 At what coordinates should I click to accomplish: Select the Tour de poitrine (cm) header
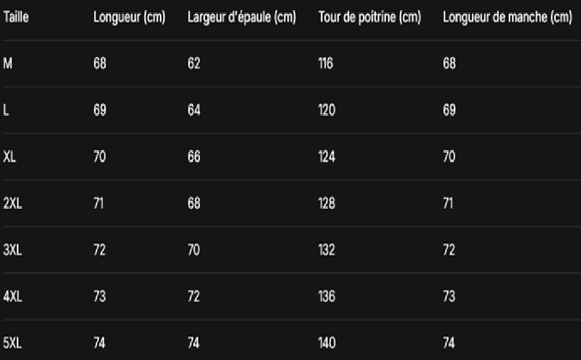pos(370,18)
